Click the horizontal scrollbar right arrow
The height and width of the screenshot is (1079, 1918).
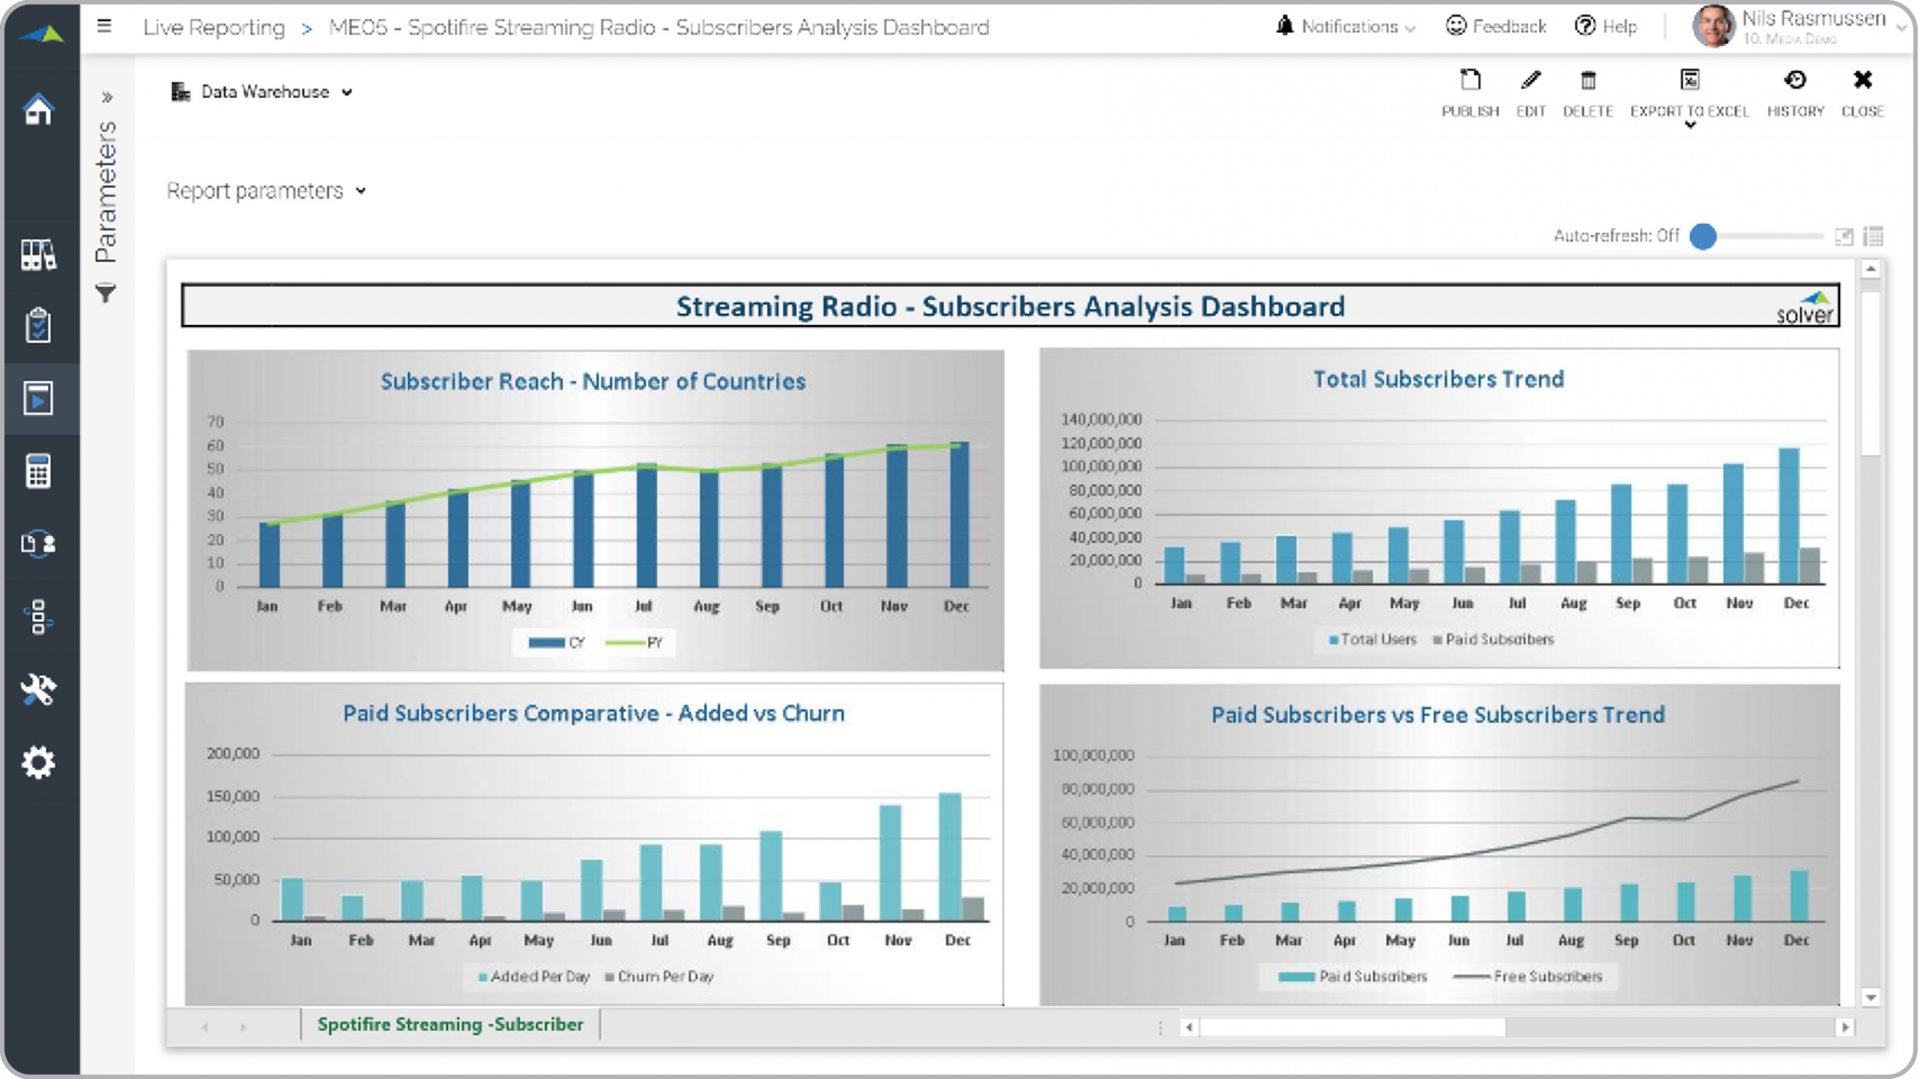coord(1845,1027)
